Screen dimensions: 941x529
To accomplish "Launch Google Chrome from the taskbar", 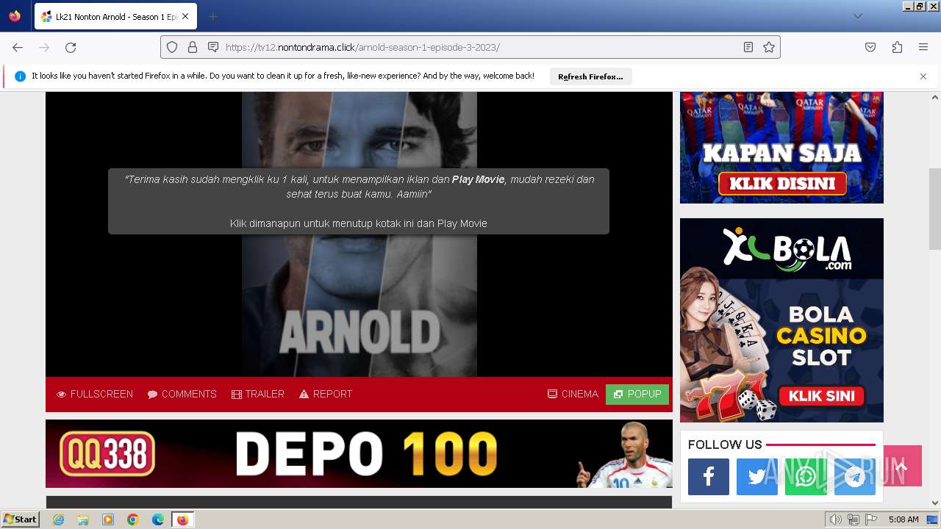I will point(133,519).
